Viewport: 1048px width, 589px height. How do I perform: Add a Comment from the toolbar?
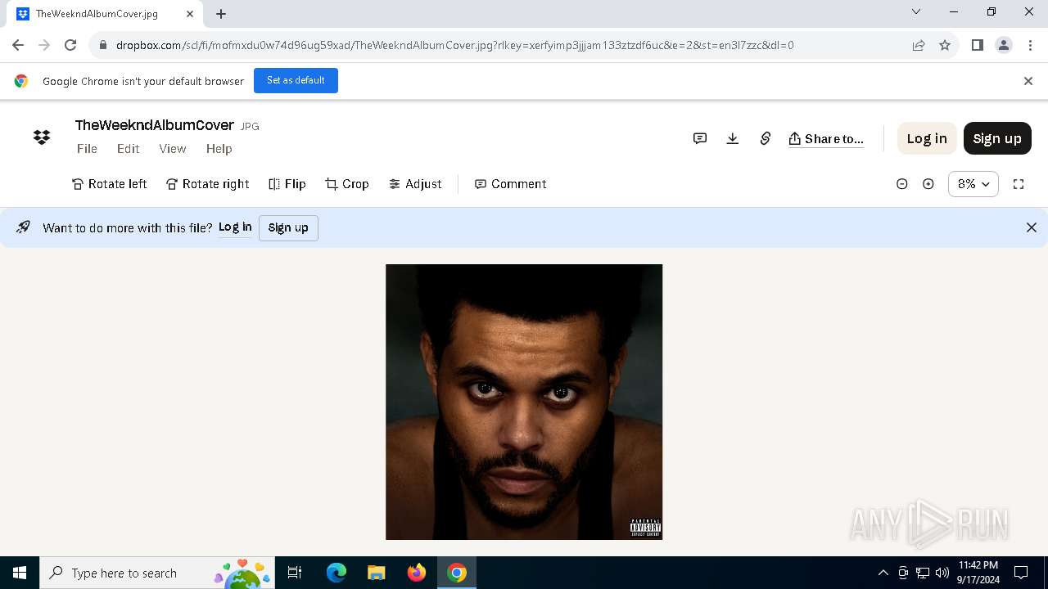point(511,184)
